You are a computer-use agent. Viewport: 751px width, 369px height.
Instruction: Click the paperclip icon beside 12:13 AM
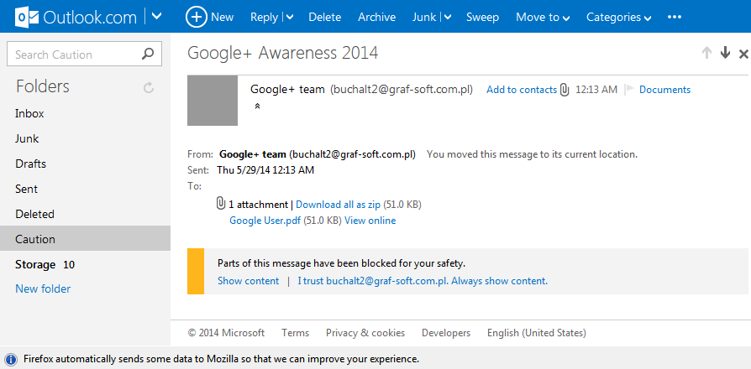pos(565,90)
